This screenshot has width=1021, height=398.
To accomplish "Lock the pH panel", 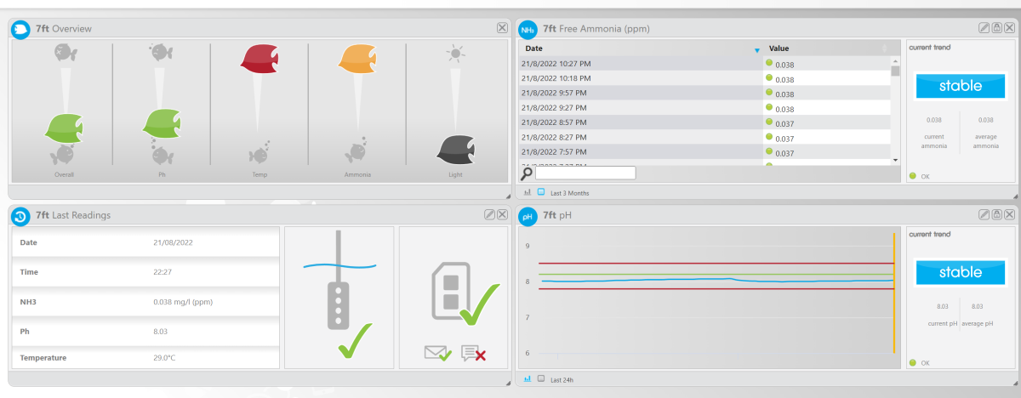I will 996,215.
